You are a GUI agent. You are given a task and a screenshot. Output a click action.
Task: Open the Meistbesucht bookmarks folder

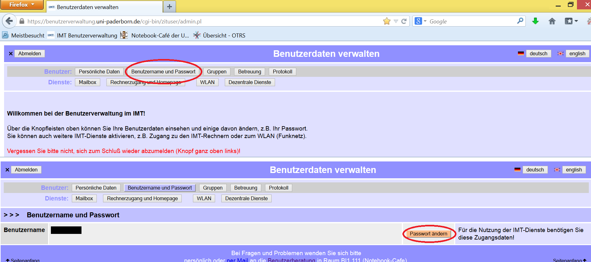(23, 35)
